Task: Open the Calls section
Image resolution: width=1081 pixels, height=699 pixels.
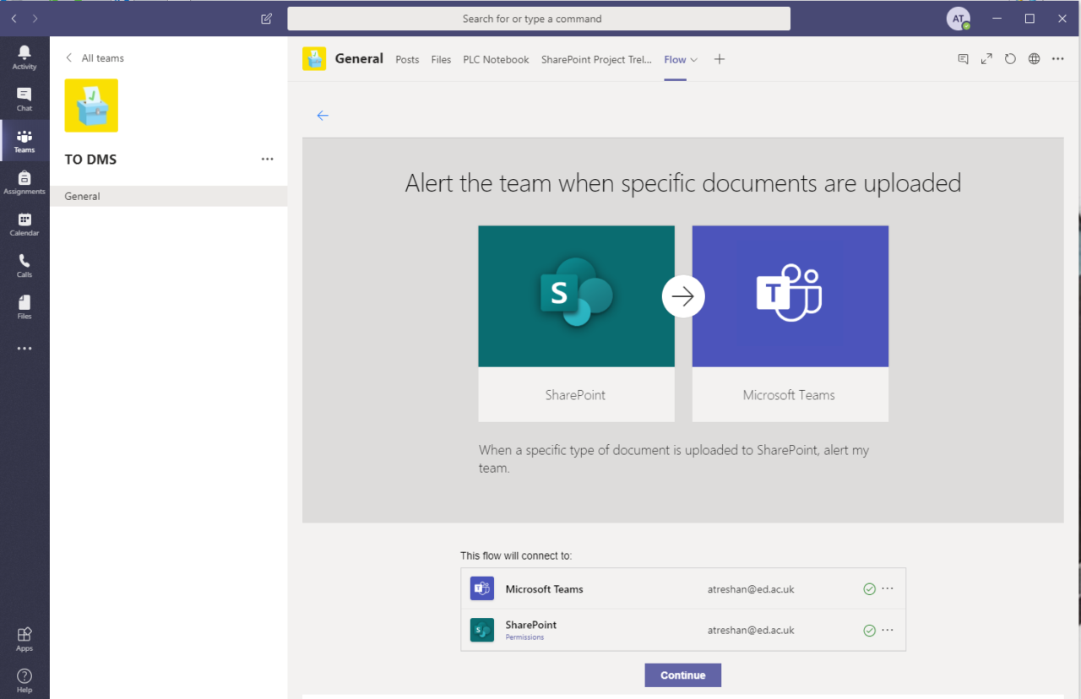Action: coord(24,263)
